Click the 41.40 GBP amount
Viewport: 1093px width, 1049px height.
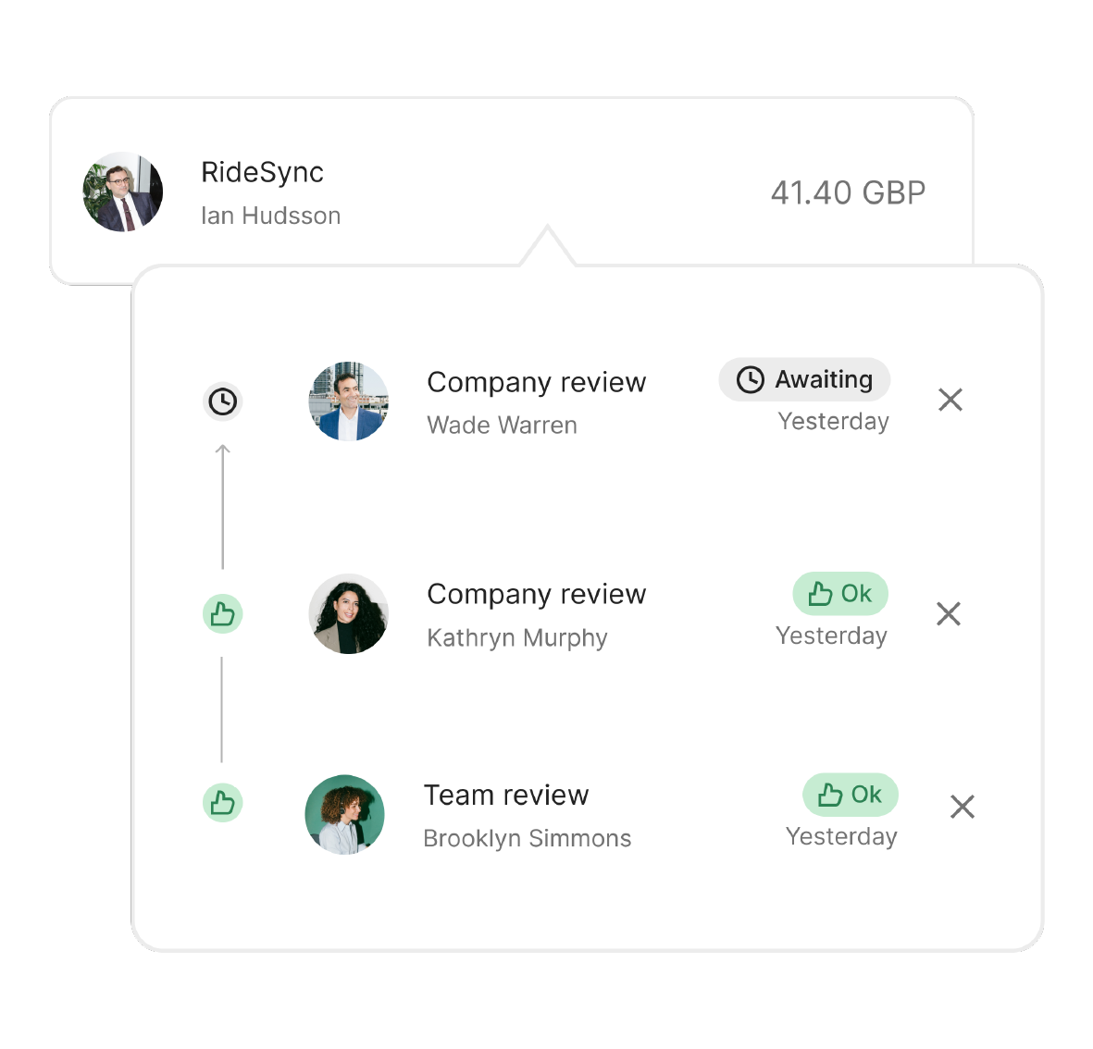[849, 193]
